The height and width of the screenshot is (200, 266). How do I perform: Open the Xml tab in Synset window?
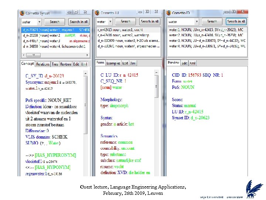click(x=84, y=64)
